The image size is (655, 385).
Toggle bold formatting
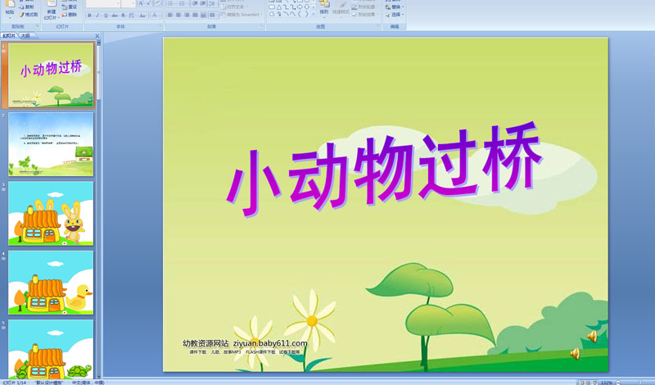[89, 16]
